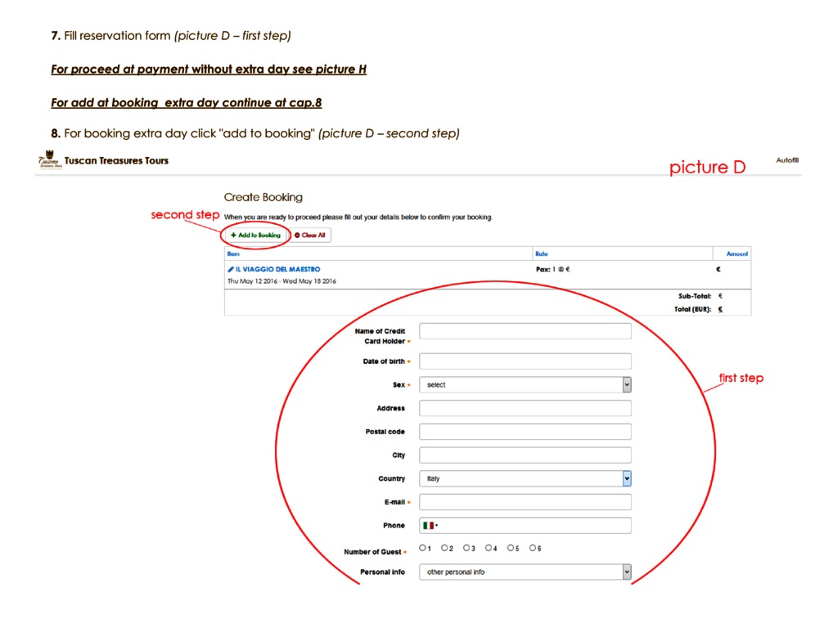Expand the Country dropdown showing Italy
838x628 pixels.
[525, 478]
